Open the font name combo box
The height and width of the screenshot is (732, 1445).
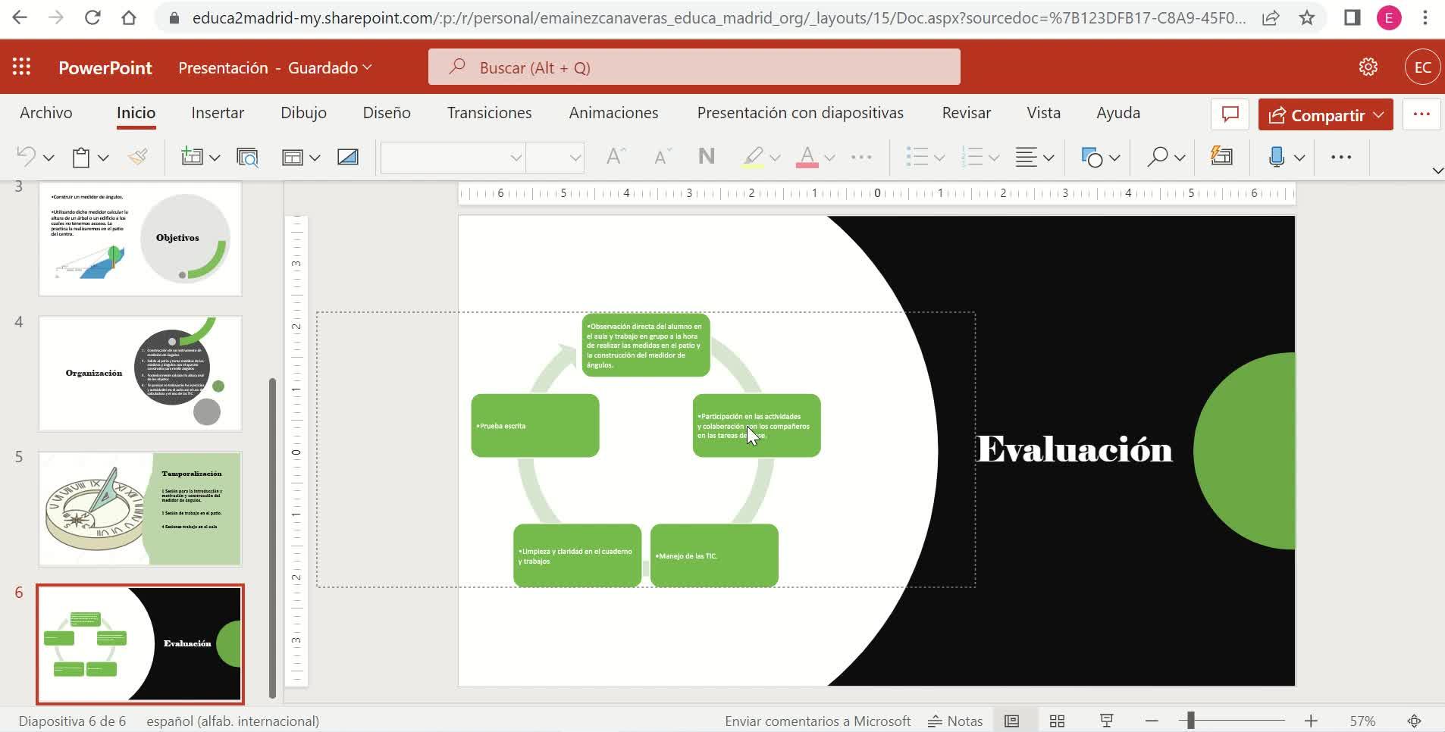[453, 157]
